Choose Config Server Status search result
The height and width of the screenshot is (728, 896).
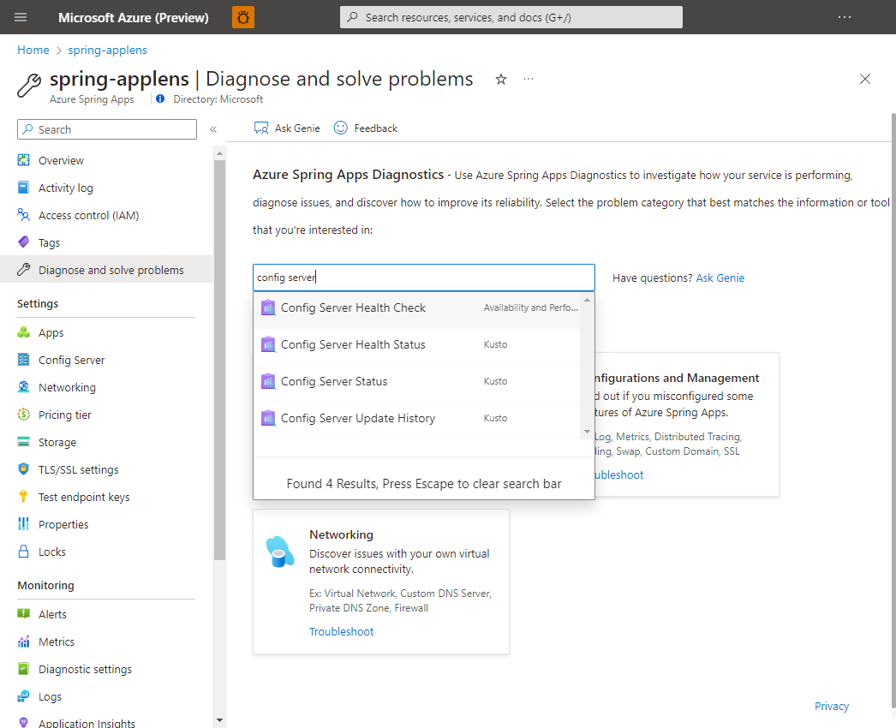tap(334, 381)
